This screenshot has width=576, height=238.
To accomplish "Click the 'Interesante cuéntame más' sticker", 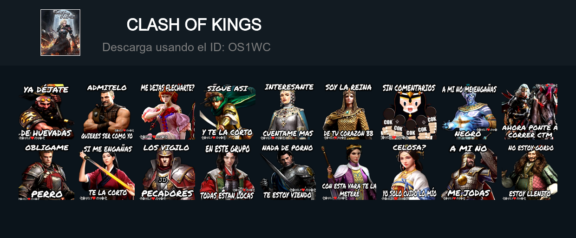I will (x=288, y=112).
